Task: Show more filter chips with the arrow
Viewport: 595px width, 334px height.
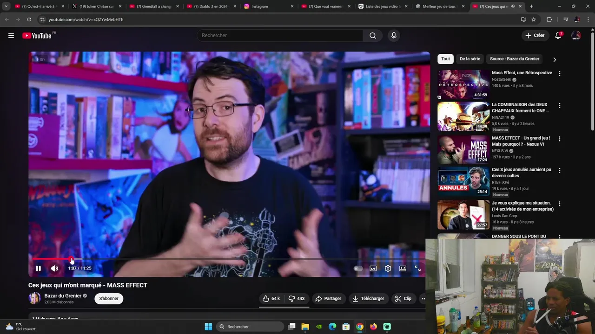Action: pyautogui.click(x=555, y=59)
